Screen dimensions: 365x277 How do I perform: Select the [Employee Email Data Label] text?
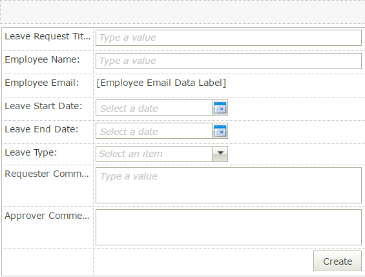(162, 83)
